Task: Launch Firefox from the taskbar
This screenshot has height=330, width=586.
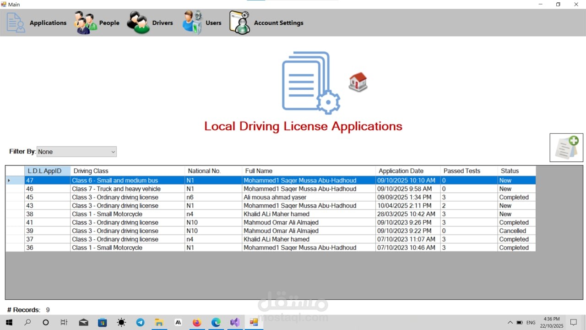Action: pyautogui.click(x=197, y=322)
